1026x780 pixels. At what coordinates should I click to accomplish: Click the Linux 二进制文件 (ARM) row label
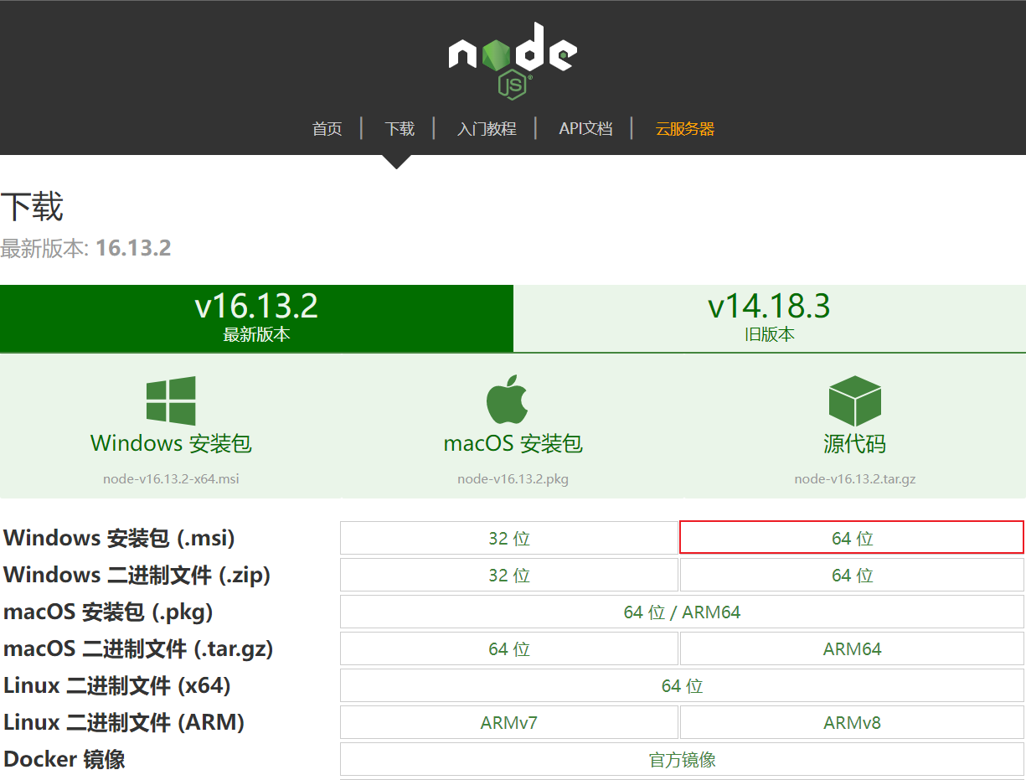pos(124,722)
